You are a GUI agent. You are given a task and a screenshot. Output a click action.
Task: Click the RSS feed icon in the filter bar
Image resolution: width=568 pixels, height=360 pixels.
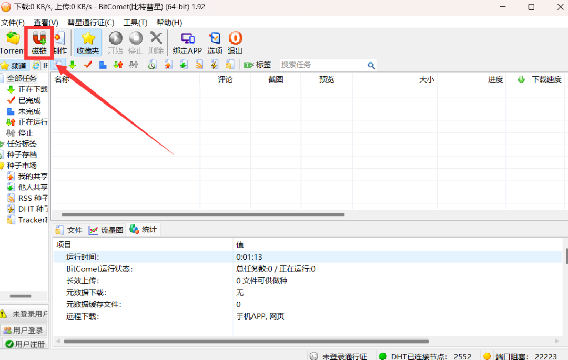pyautogui.click(x=199, y=65)
